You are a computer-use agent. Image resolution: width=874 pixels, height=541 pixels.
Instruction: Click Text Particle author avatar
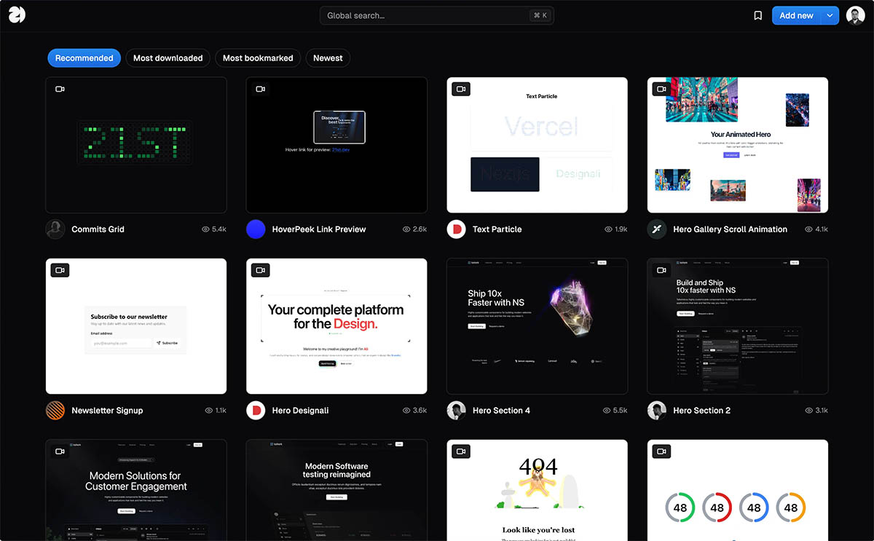[x=456, y=229]
